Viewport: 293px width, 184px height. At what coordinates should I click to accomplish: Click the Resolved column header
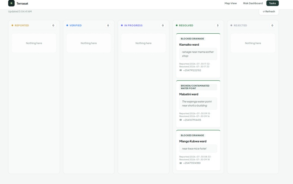tap(186, 25)
